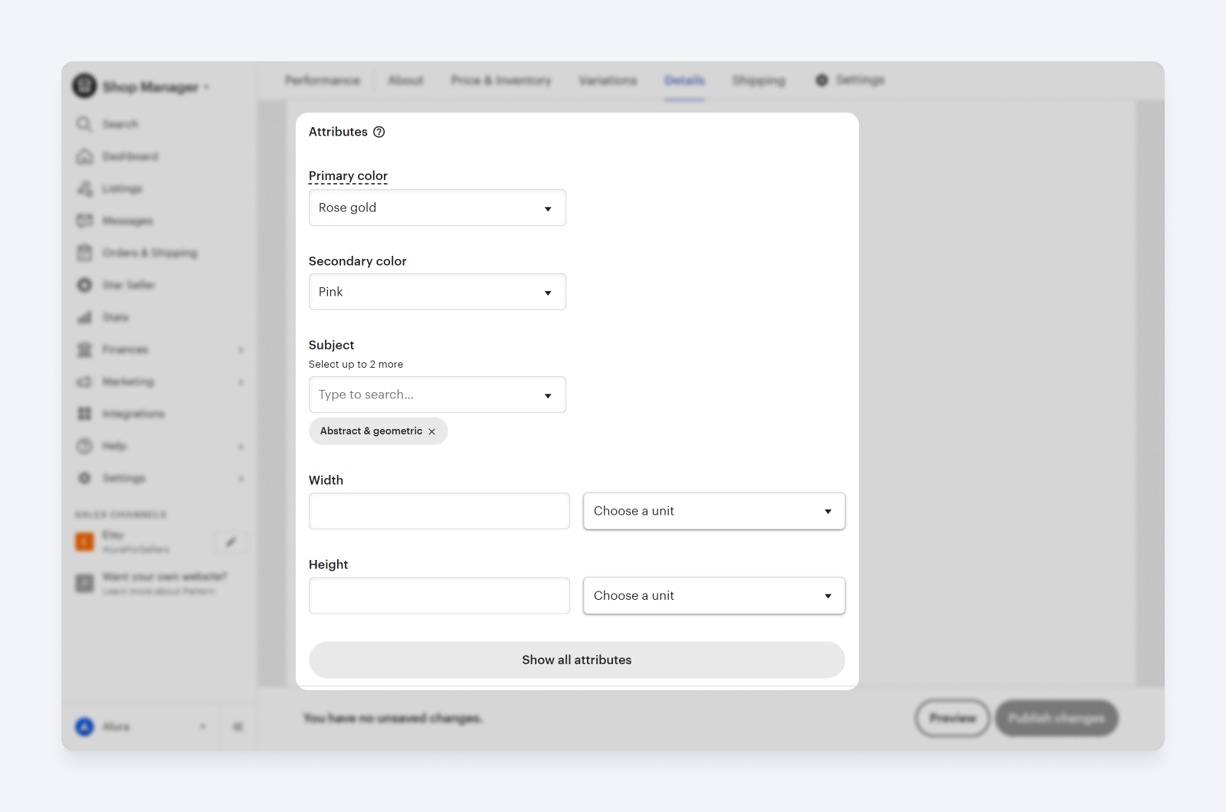Switch to the Performance tab
This screenshot has height=812, width=1226.
click(x=323, y=80)
